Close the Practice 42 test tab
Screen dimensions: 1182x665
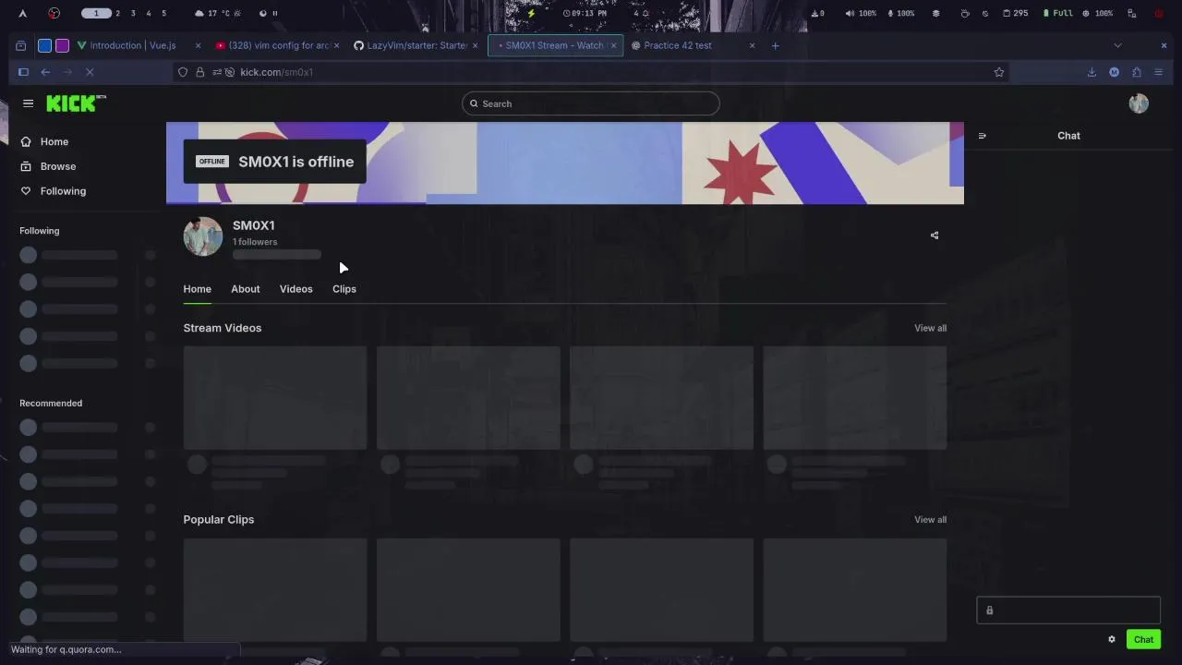pos(752,45)
